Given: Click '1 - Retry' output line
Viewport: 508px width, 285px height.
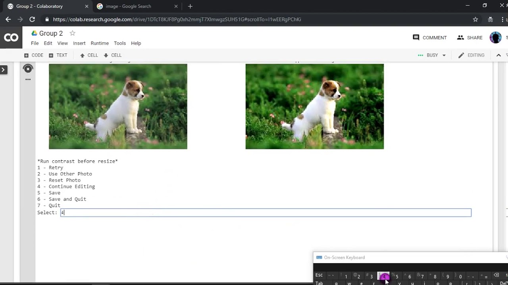Looking at the screenshot, I should pyautogui.click(x=50, y=167).
